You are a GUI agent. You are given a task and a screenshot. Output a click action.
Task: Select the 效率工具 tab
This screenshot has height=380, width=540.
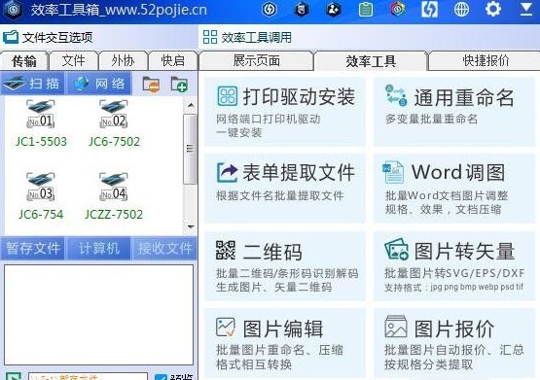[x=371, y=61]
